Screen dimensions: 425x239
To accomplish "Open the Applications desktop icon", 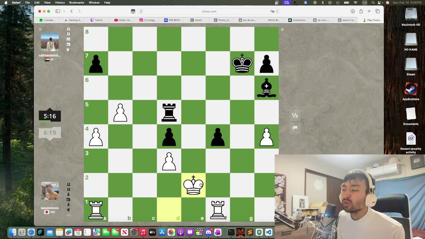I will (411, 91).
